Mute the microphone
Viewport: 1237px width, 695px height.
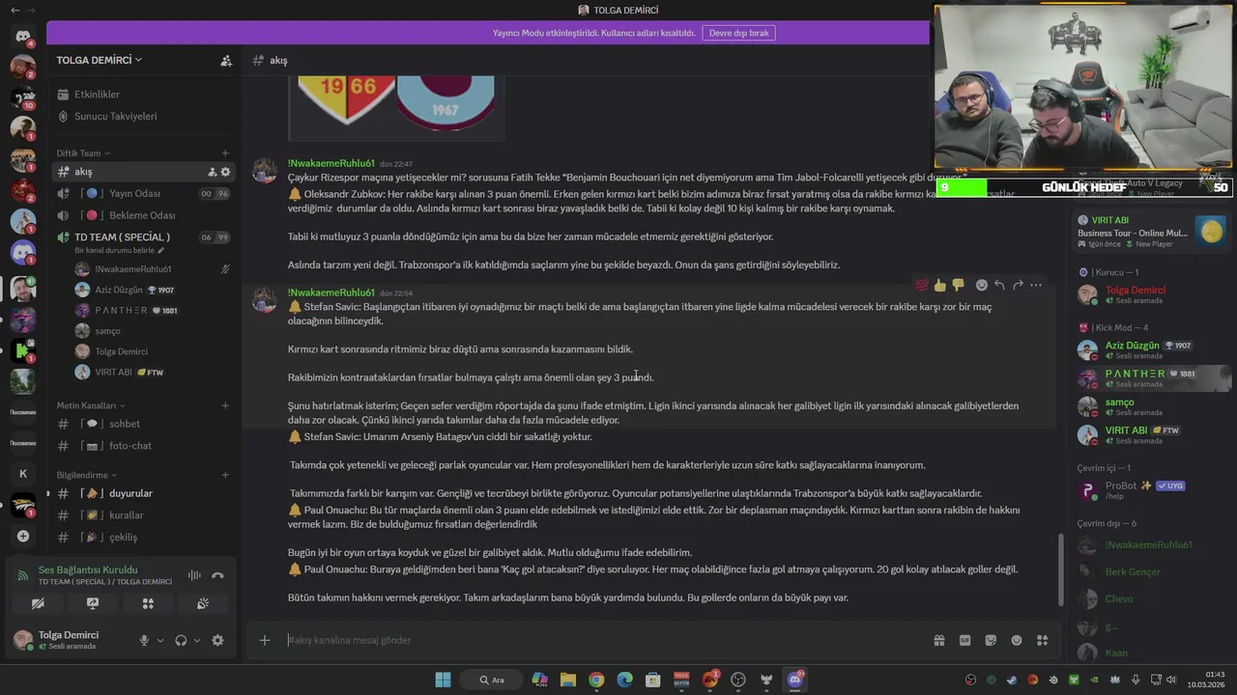(x=144, y=640)
